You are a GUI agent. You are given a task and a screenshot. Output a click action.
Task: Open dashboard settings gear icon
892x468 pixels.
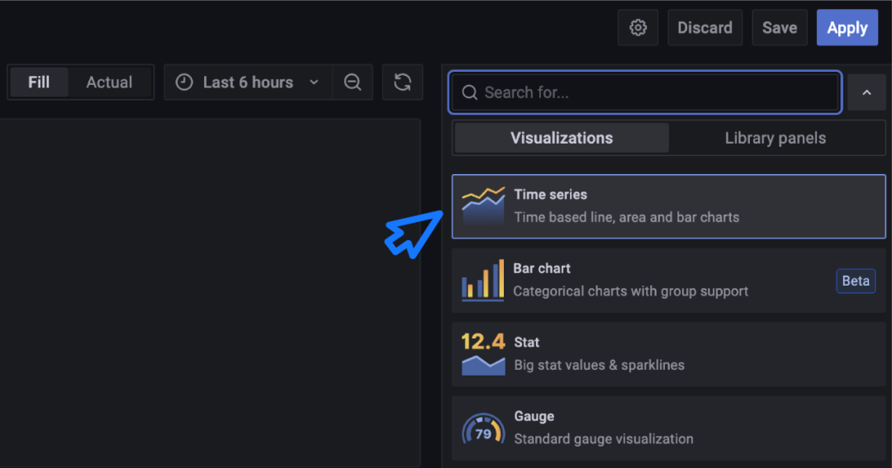[638, 27]
